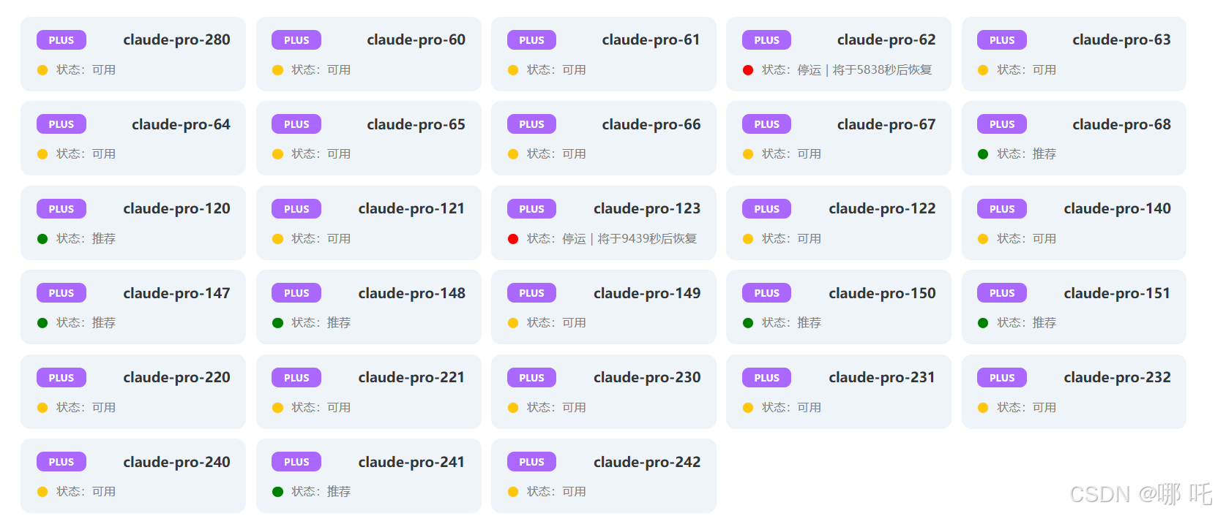This screenshot has width=1215, height=516.
Task: Click status text '将于9439秒后恢复' on claude-pro-123
Action: pos(647,239)
